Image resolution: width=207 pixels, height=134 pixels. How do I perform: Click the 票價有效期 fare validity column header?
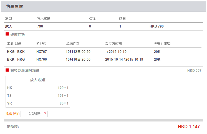113,44
